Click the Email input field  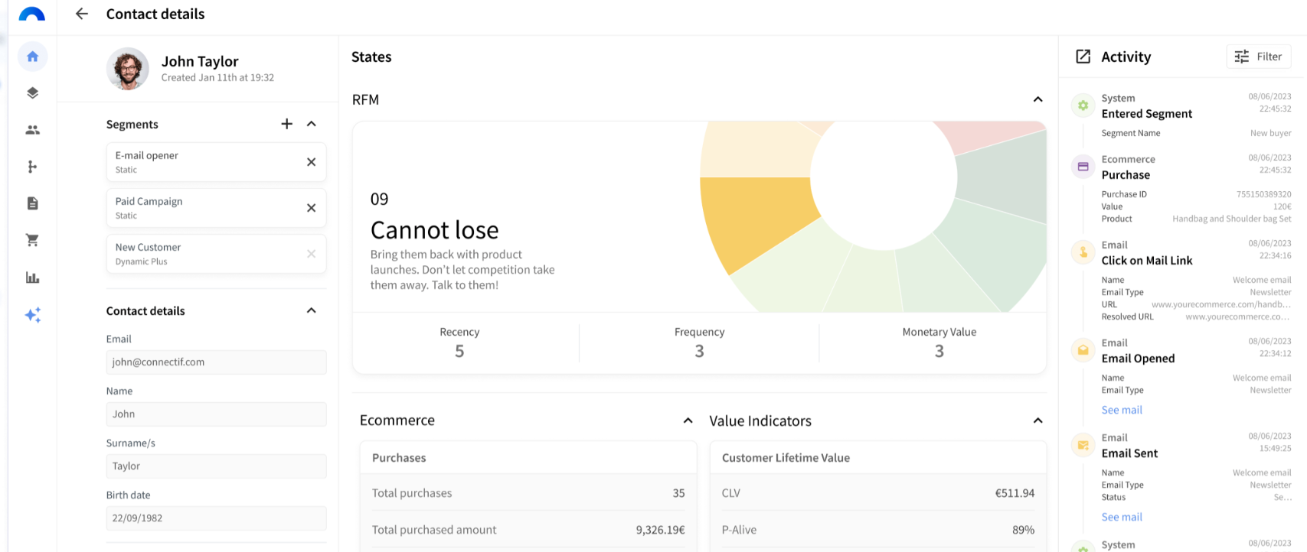click(x=216, y=362)
